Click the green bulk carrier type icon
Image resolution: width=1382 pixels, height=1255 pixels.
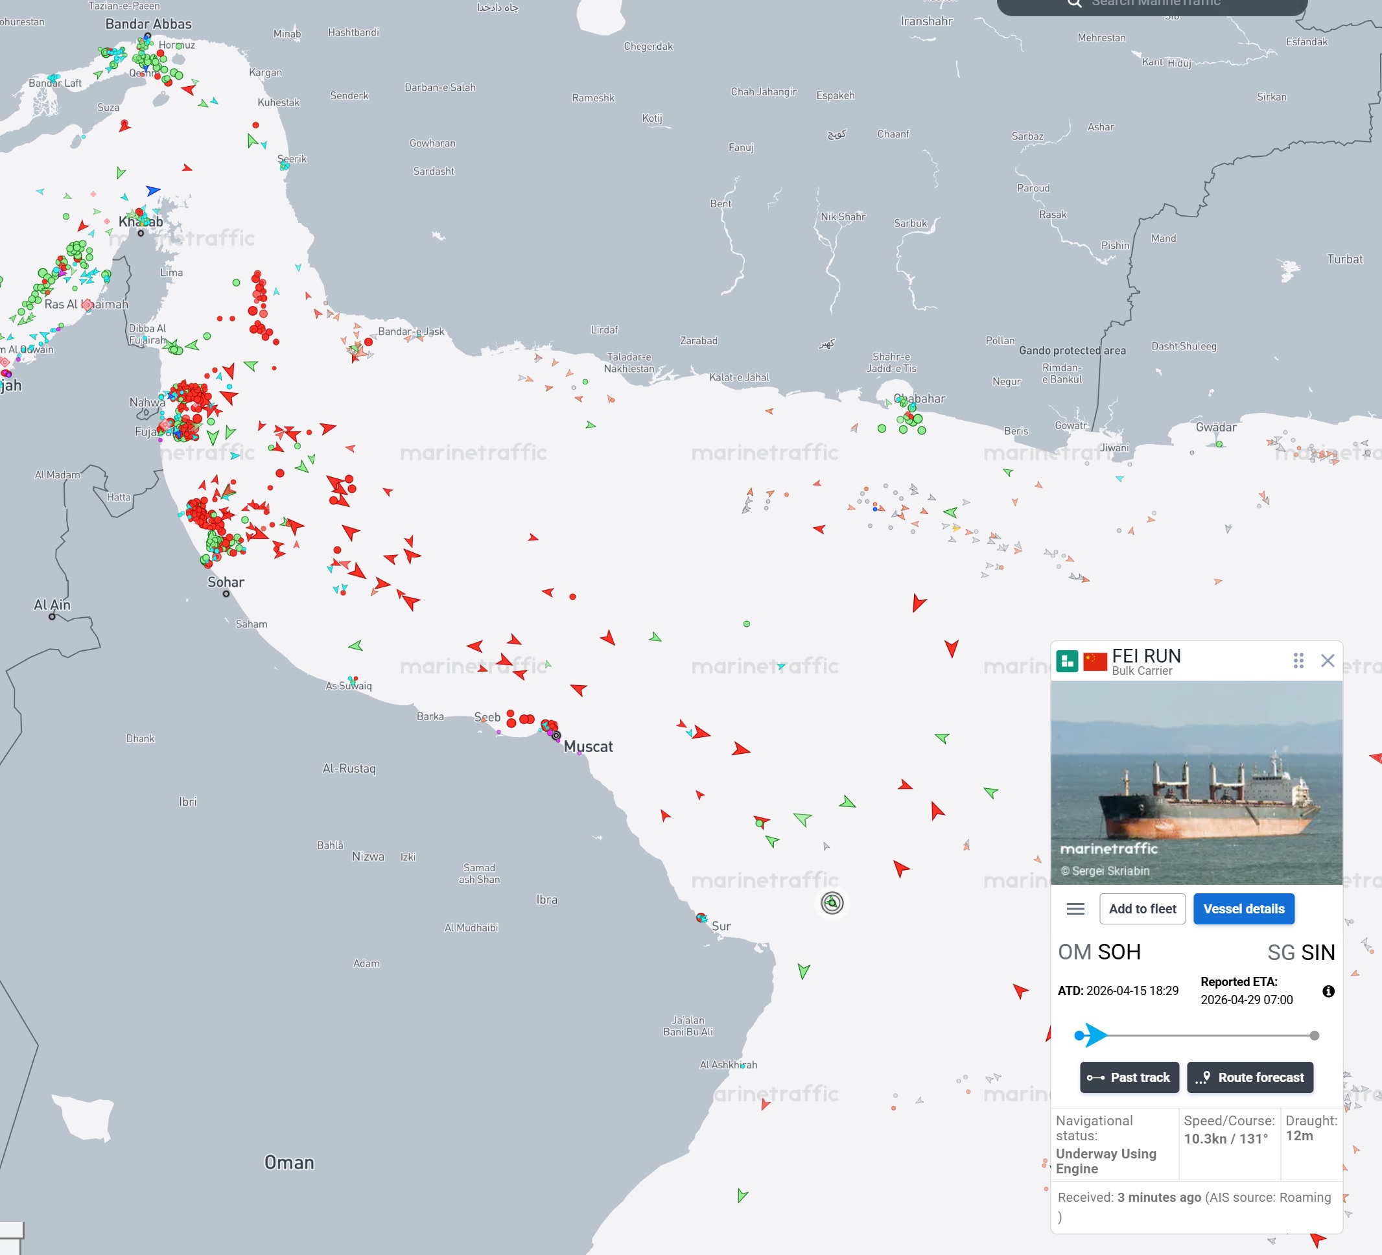coord(1067,661)
